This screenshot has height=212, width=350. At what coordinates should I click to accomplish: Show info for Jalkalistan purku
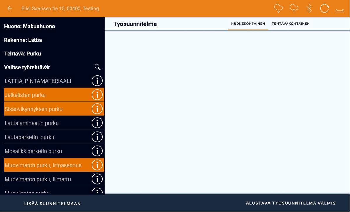[x=97, y=95]
